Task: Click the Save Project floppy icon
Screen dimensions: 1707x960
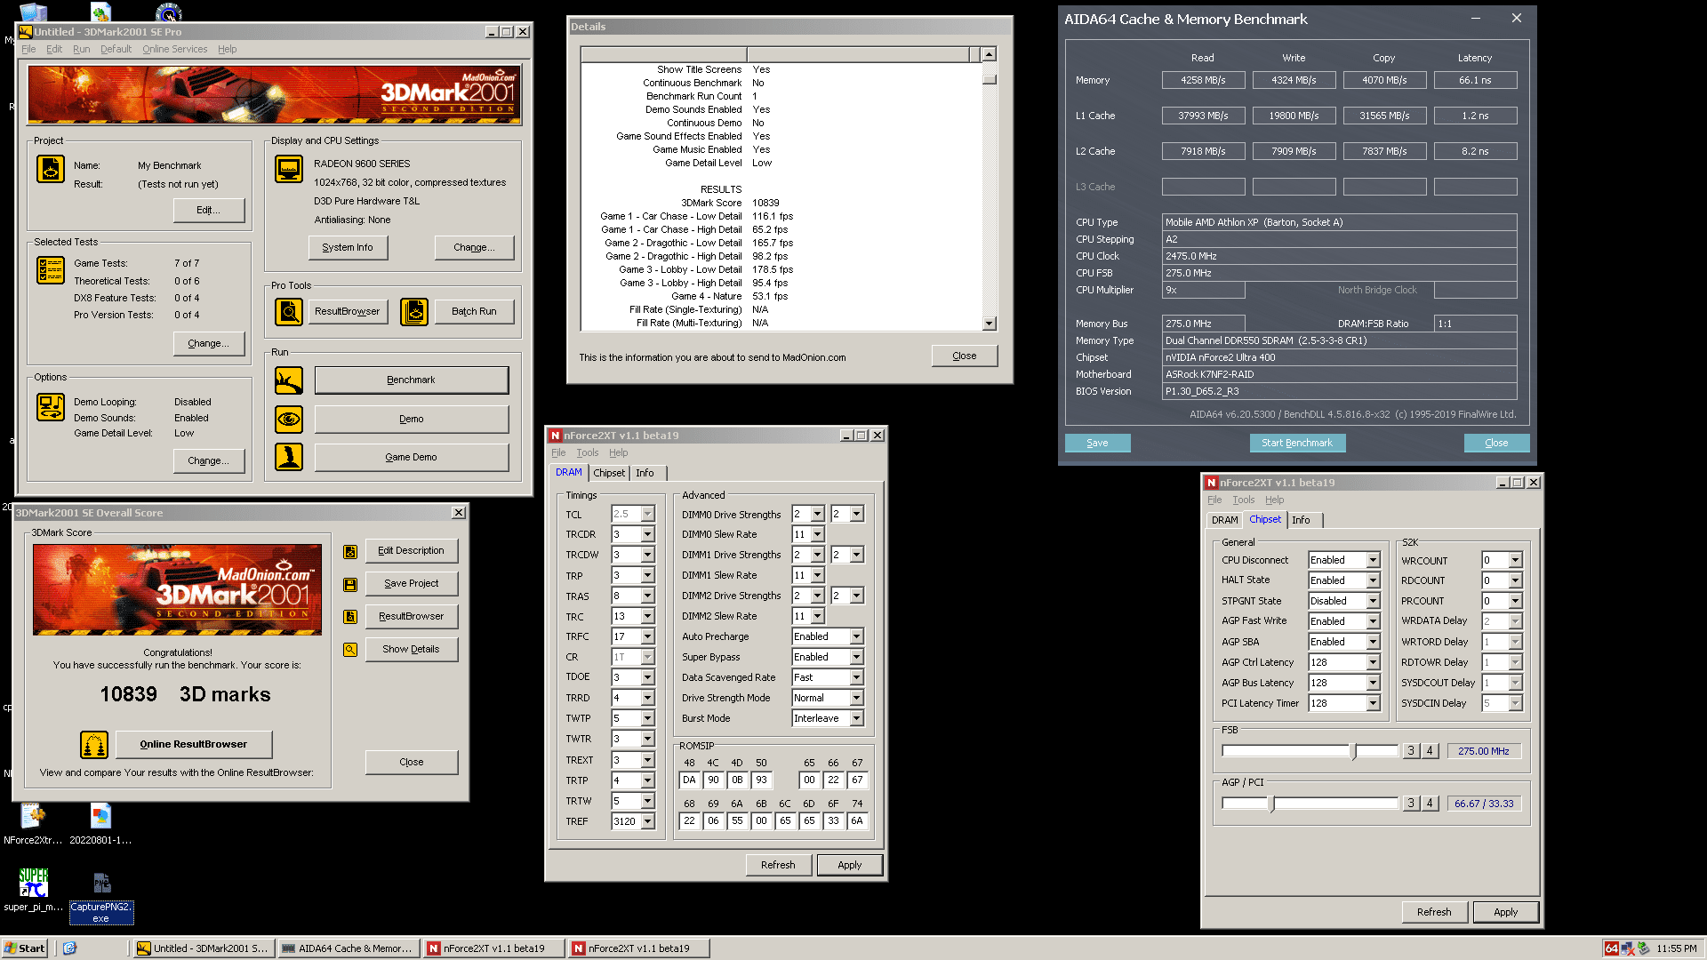Action: coord(350,584)
